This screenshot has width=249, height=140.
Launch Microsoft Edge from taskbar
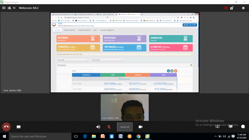click(x=85, y=136)
